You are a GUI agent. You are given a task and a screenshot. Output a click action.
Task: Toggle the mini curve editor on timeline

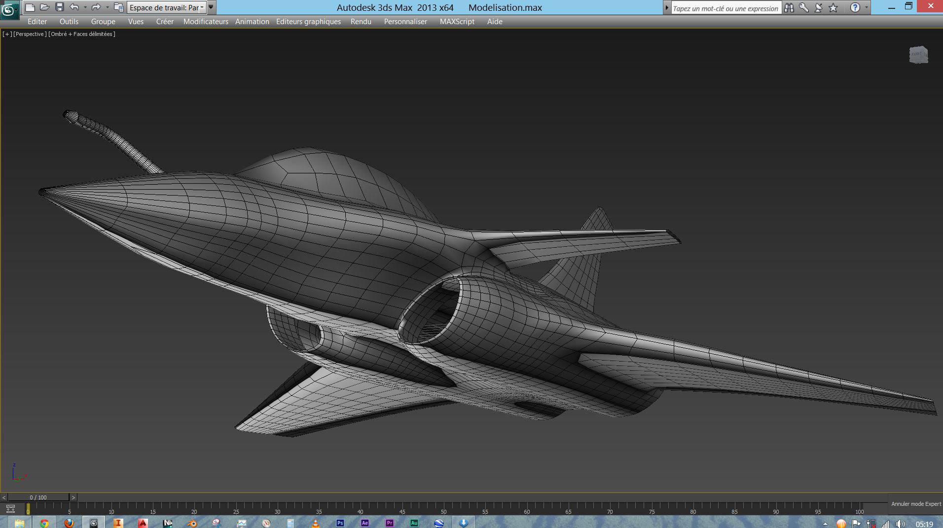10,509
